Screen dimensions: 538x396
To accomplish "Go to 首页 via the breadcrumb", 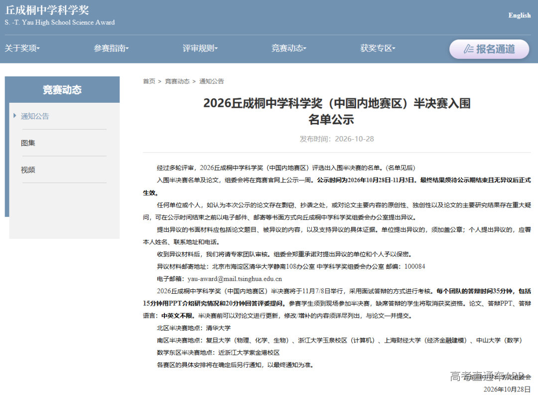I will pyautogui.click(x=149, y=81).
